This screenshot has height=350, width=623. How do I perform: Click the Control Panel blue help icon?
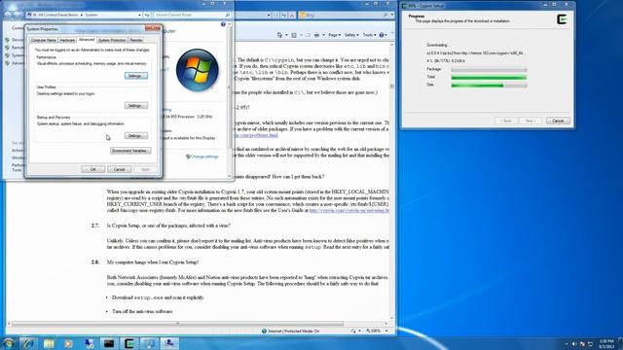tap(223, 24)
